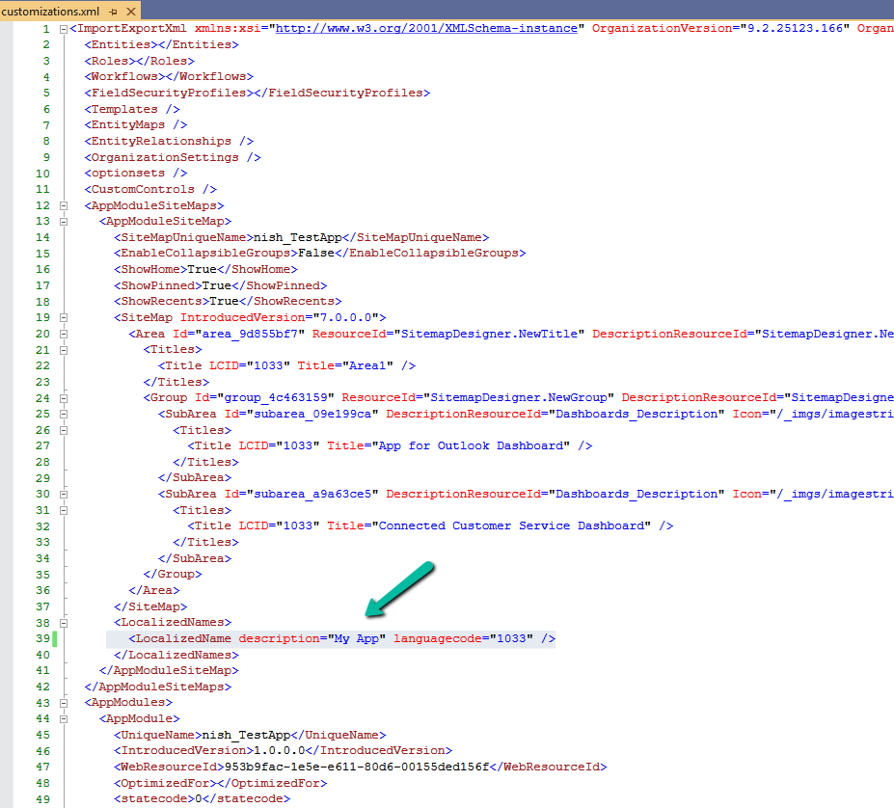Place cursor in "My App" description value
Image resolution: width=894 pixels, height=808 pixels.
[x=356, y=638]
